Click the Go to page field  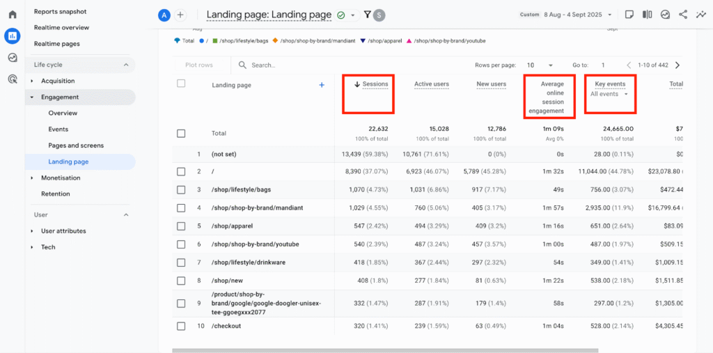(604, 65)
